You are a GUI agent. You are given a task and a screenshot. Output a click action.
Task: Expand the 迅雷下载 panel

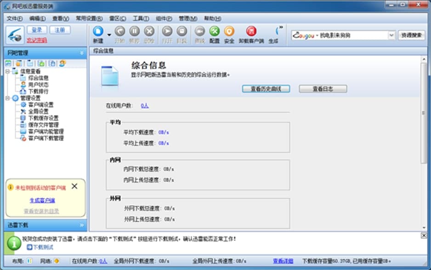pyautogui.click(x=82, y=225)
